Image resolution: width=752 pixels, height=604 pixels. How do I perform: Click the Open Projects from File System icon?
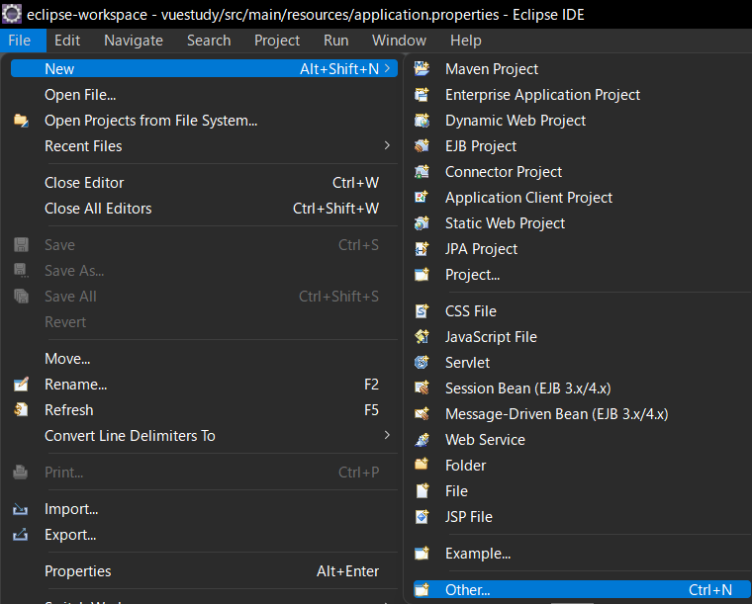[x=21, y=121]
